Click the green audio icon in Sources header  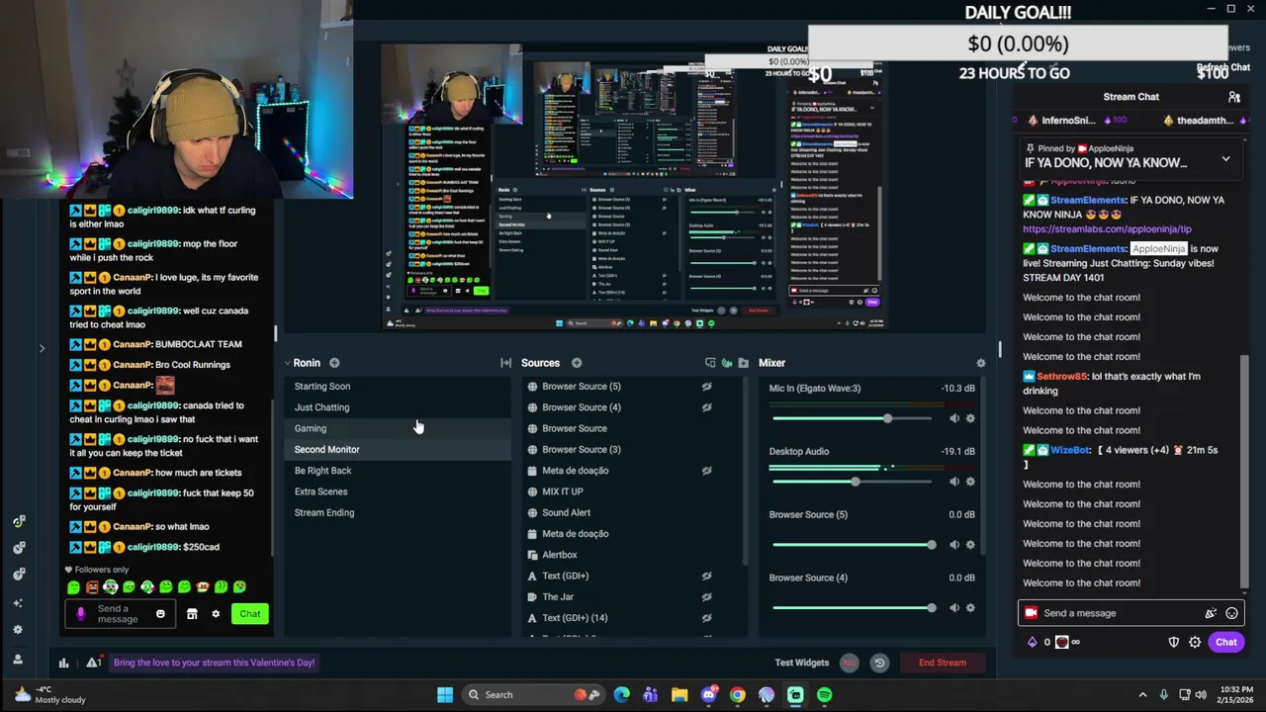(727, 363)
